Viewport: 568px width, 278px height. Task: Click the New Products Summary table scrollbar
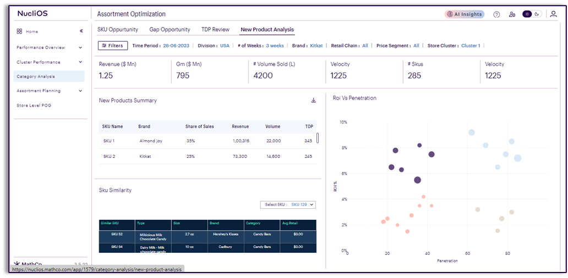[x=318, y=138]
